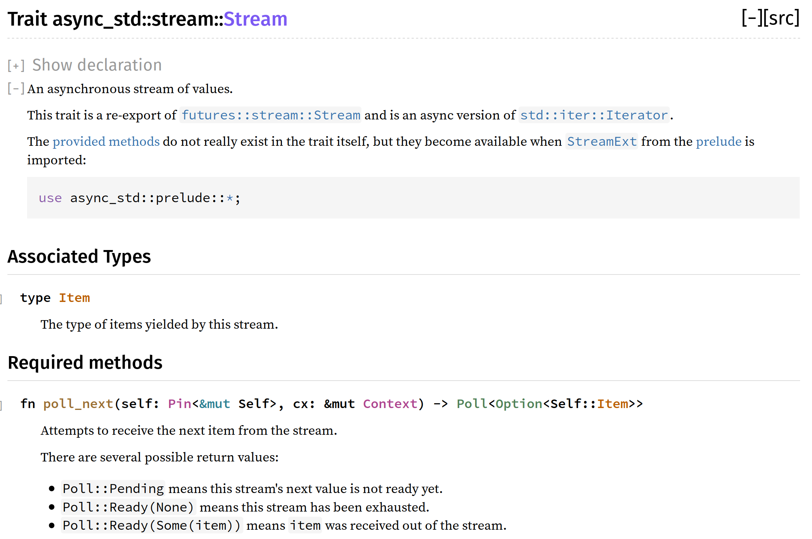Collapse all docs with [-] at top right

pyautogui.click(x=752, y=18)
